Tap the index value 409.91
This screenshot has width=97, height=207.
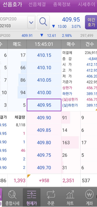click(27, 35)
